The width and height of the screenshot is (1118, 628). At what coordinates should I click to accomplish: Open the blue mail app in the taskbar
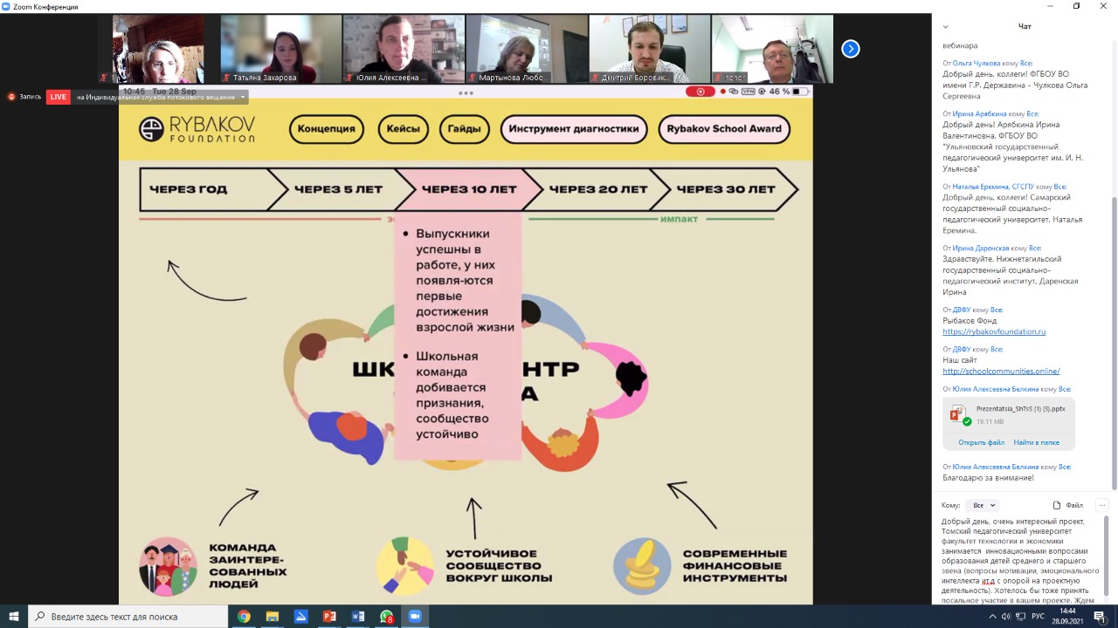[300, 617]
